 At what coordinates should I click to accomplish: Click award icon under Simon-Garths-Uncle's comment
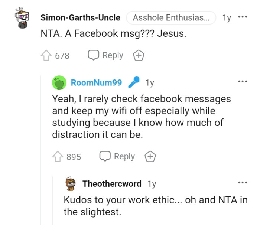(x=138, y=56)
